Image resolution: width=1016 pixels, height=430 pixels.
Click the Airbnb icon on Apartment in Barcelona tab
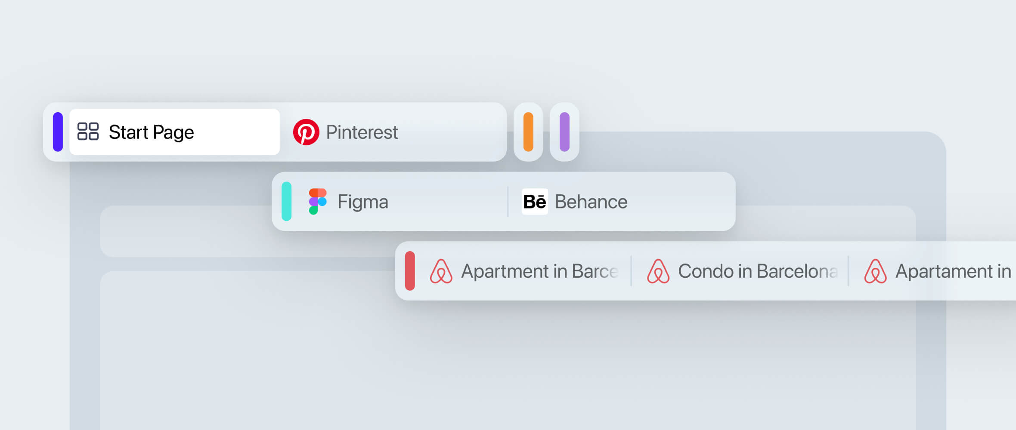[x=441, y=271]
